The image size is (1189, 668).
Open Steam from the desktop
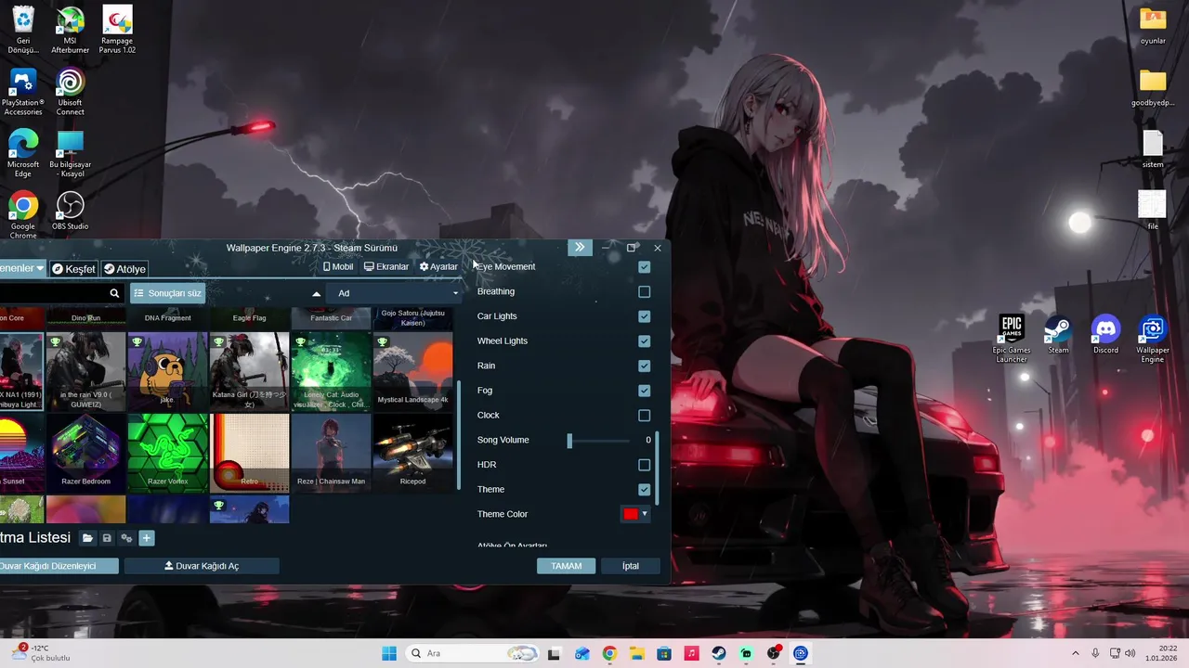coord(1058,335)
